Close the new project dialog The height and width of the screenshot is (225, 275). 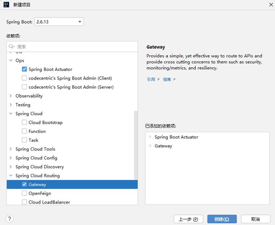click(271, 5)
